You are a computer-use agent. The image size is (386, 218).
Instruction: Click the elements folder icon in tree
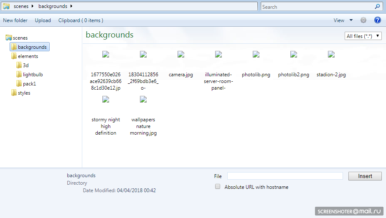click(14, 56)
